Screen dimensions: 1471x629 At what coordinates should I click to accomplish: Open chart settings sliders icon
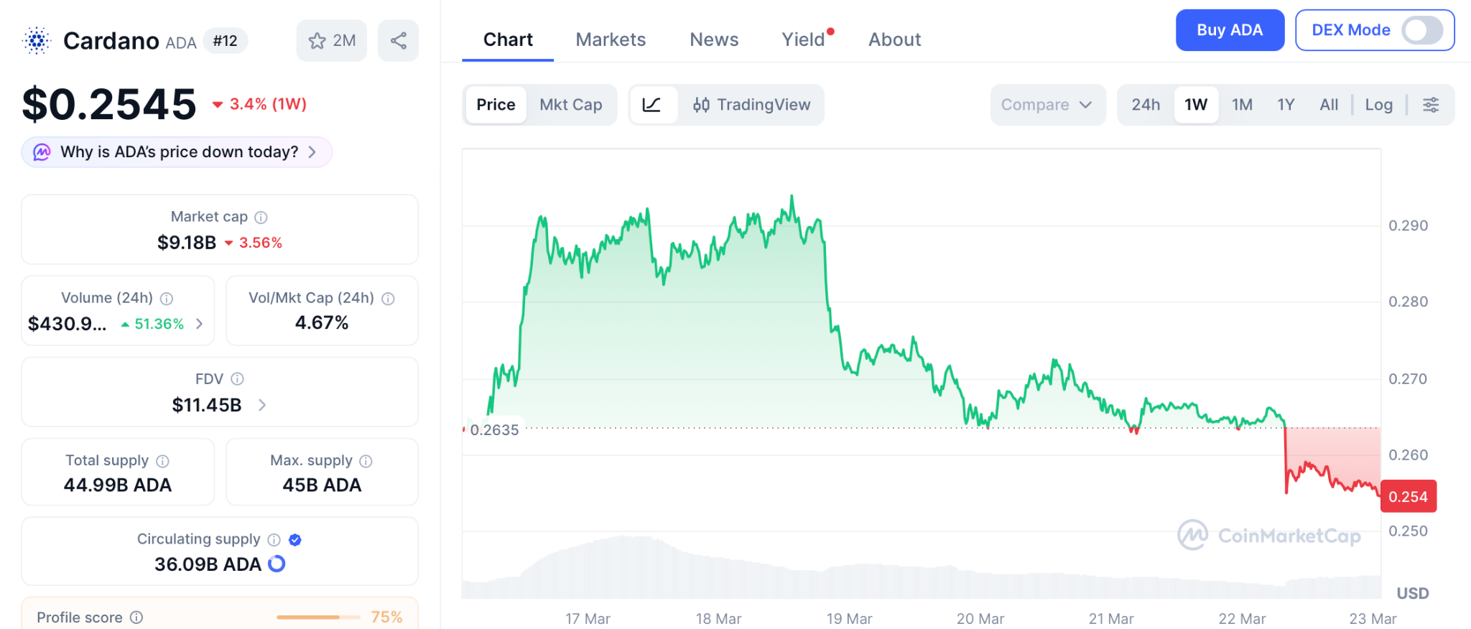click(x=1431, y=105)
